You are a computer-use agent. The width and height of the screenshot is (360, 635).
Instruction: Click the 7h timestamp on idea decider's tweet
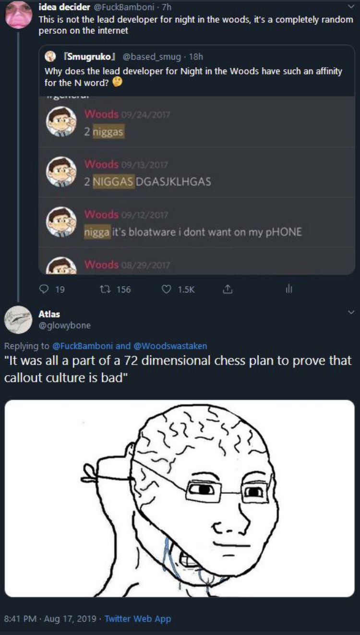tap(168, 7)
